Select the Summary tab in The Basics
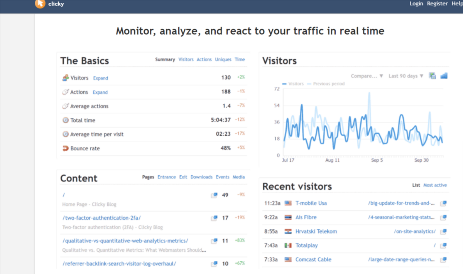 click(165, 60)
